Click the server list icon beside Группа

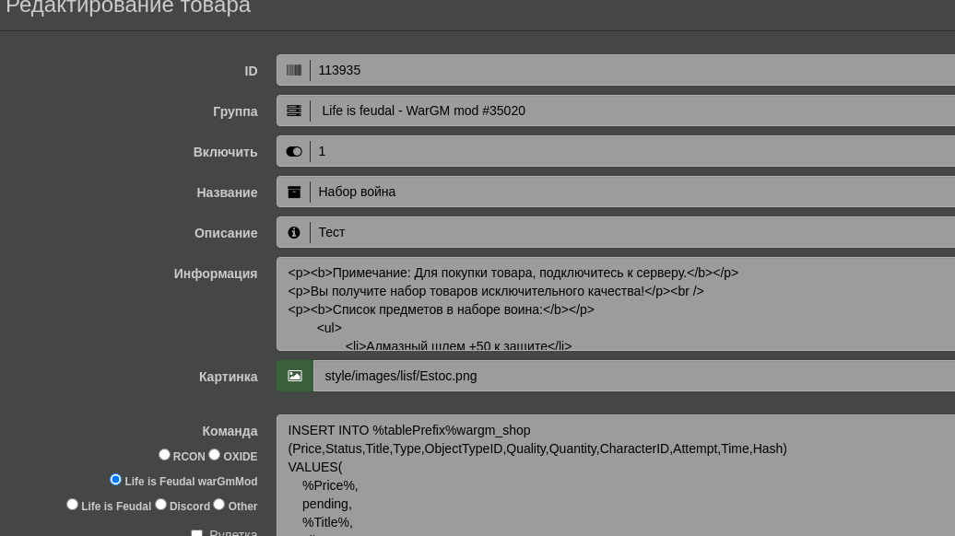pyautogui.click(x=294, y=111)
